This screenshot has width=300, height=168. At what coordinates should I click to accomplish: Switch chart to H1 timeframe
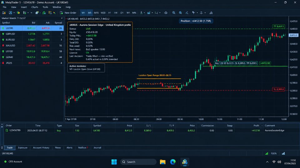[110, 13]
